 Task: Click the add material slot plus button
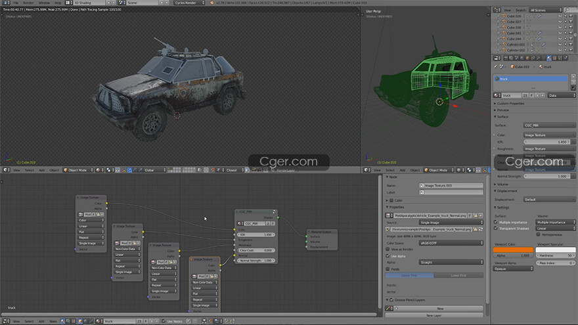pos(573,77)
